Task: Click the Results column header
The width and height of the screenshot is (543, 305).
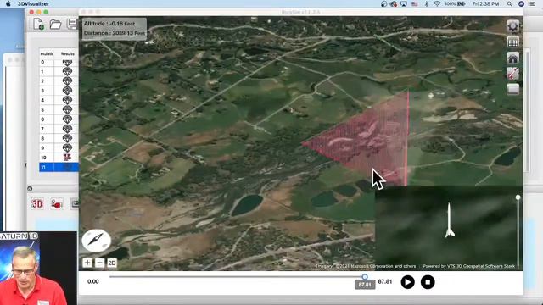Action: 68,53
